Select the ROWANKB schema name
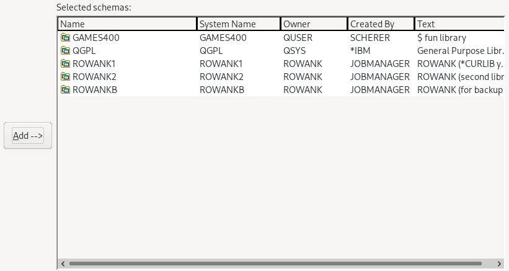Image resolution: width=509 pixels, height=271 pixels. [94, 90]
